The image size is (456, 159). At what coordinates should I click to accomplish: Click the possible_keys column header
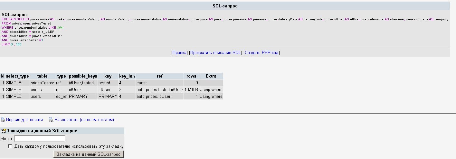83,76
